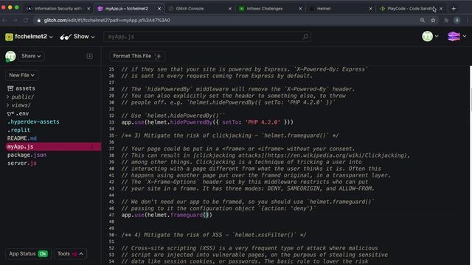Click the Glitch fish logo icon
472x265 pixels.
454,36
